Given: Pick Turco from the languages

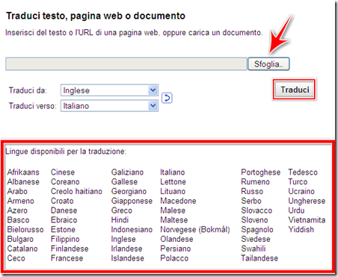Looking at the screenshot, I should pos(298,181).
